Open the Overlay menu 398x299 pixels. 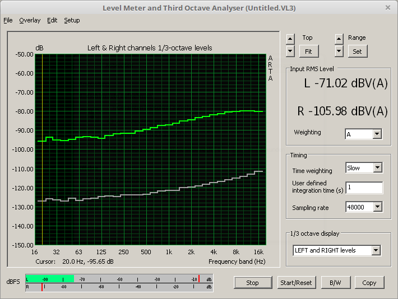(30, 20)
